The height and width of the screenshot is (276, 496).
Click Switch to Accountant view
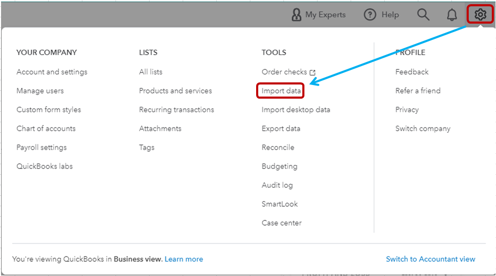430,259
